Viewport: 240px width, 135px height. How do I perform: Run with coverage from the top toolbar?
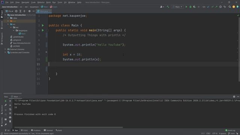(194, 7)
